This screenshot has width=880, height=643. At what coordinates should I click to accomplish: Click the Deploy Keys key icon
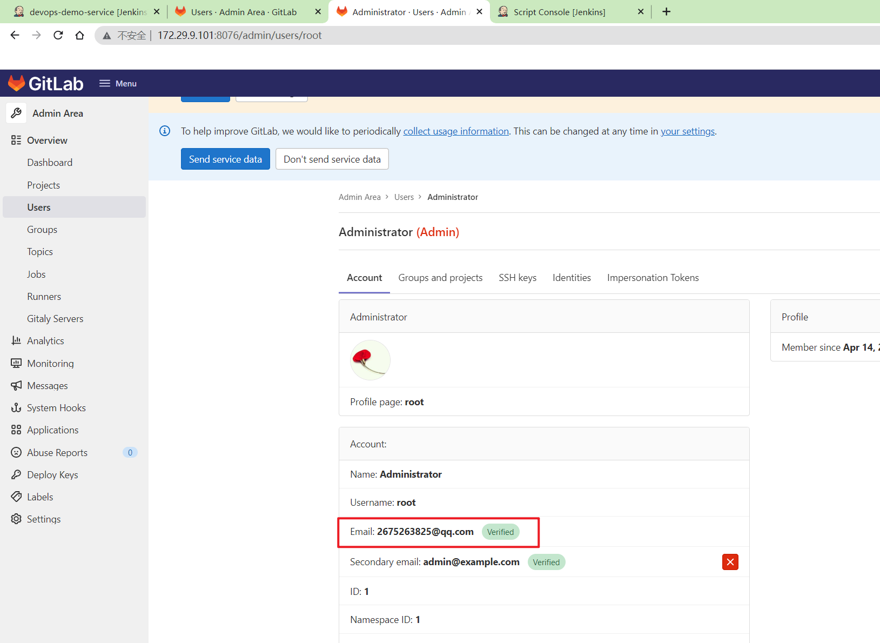(x=16, y=474)
